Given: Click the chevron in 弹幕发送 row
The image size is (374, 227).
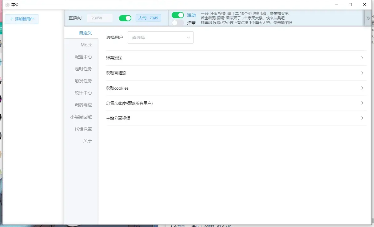Looking at the screenshot, I should (x=362, y=58).
